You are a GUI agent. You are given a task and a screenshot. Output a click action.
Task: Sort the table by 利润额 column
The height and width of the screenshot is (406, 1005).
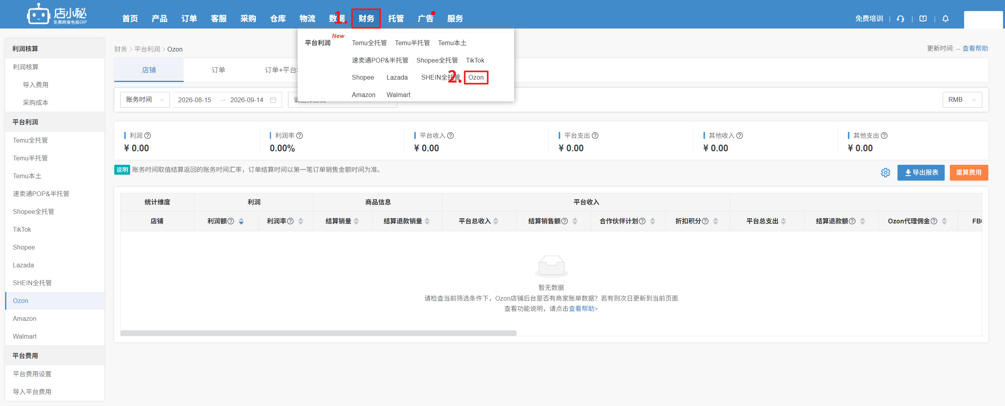(241, 221)
